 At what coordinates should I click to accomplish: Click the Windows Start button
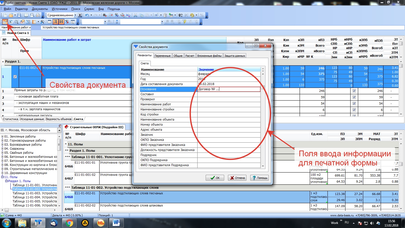click(x=6, y=223)
